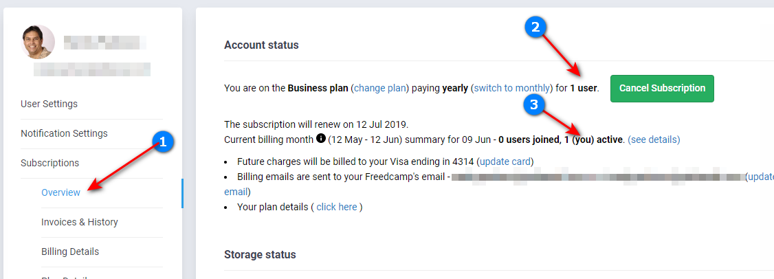Click the "update card" link
The height and width of the screenshot is (279, 774).
point(505,161)
